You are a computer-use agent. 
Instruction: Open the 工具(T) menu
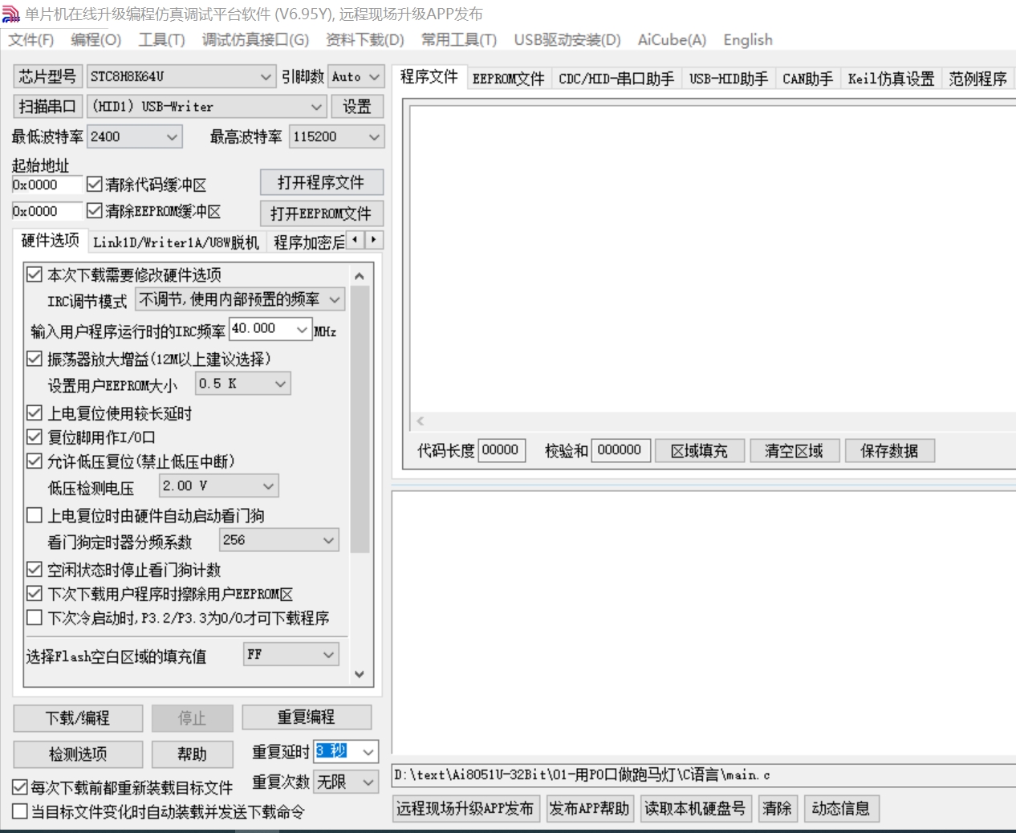point(161,39)
